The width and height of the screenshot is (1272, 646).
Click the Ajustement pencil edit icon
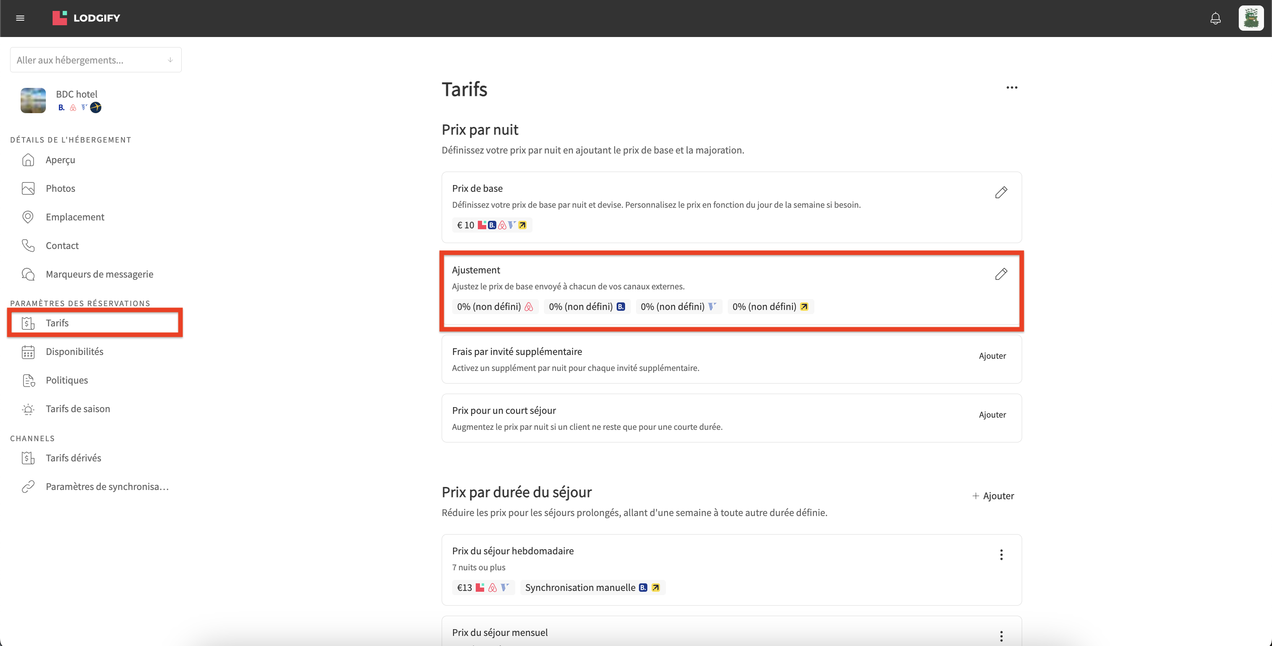coord(1001,274)
